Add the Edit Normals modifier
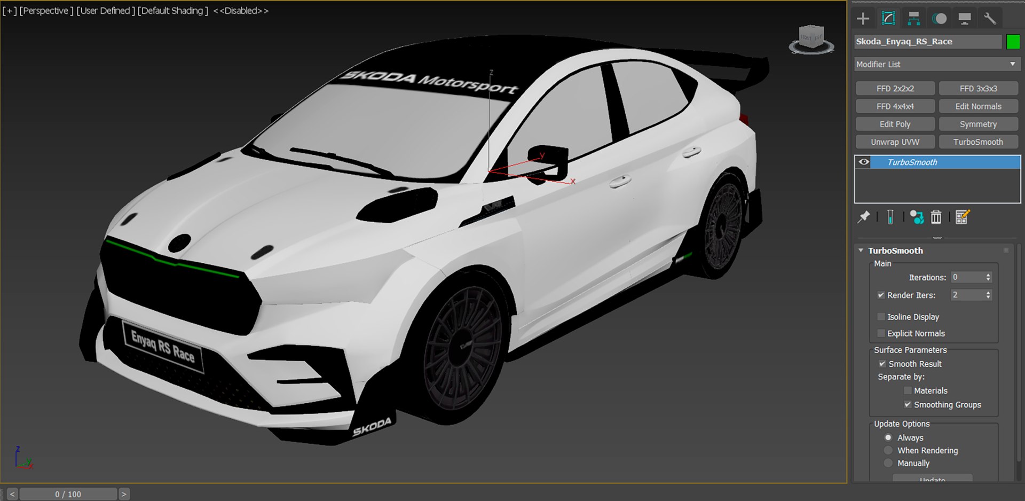The image size is (1025, 501). click(x=978, y=106)
